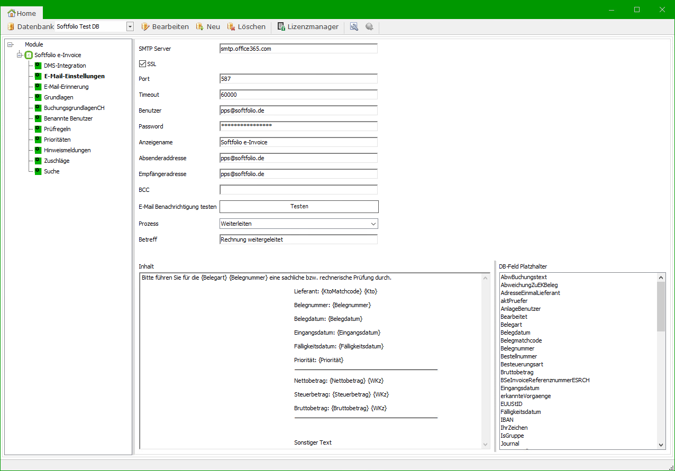The height and width of the screenshot is (471, 675).
Task: Click the Testen button
Action: click(x=299, y=206)
